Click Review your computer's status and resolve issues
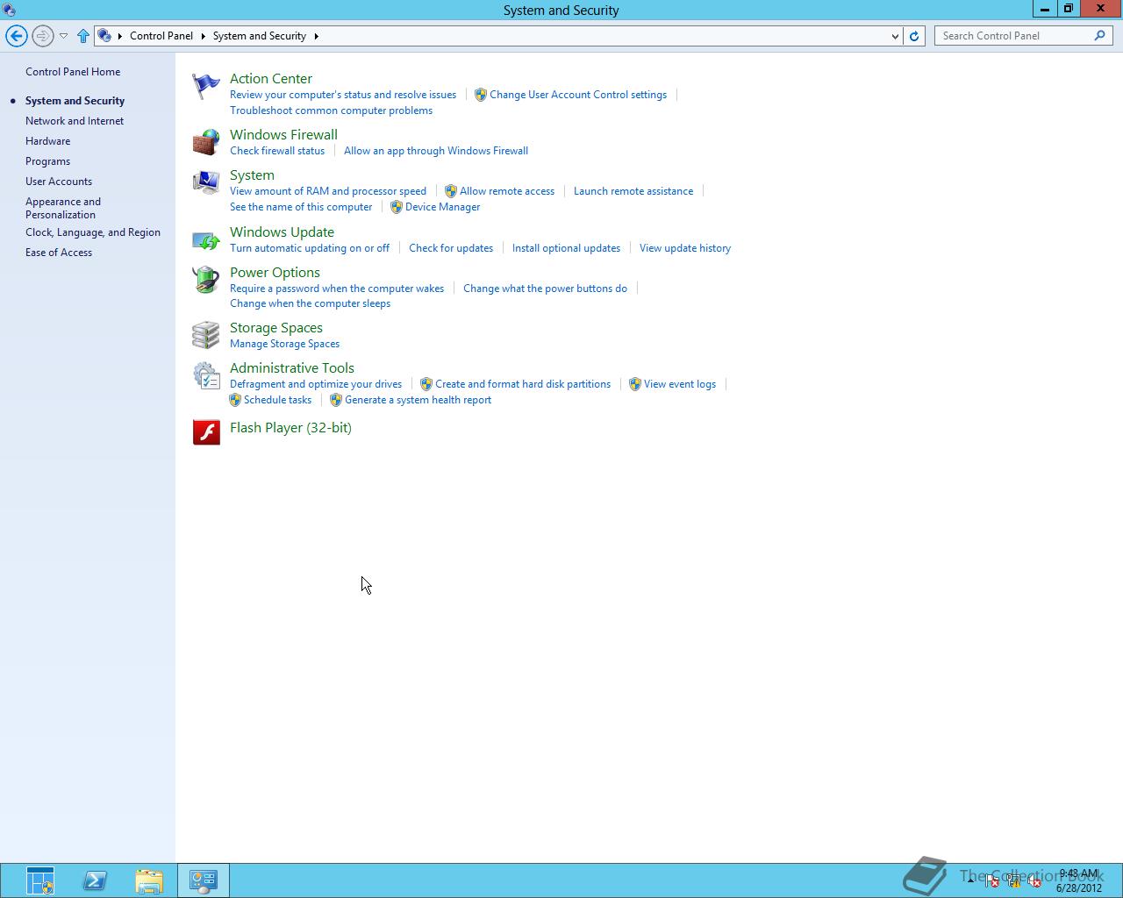 (x=343, y=95)
